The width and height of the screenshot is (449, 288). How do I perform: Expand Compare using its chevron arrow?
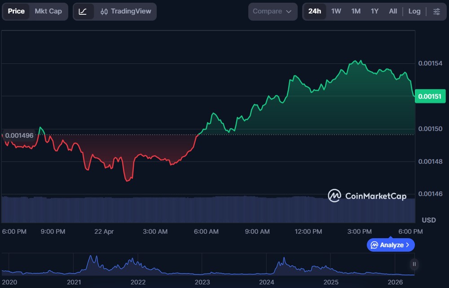pos(289,11)
